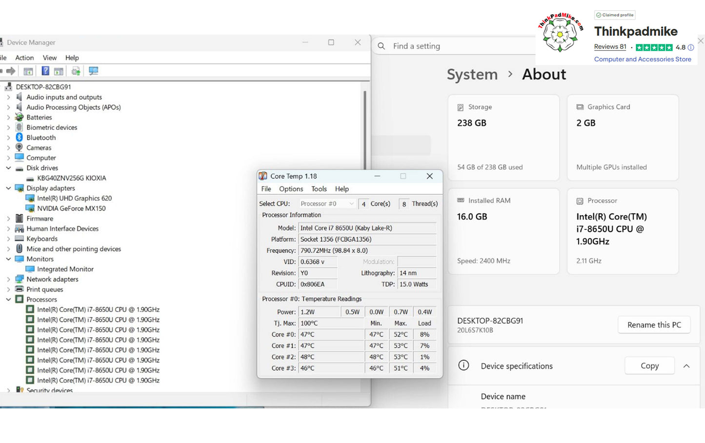Click the blue question mark Help toolbar icon

click(x=45, y=71)
